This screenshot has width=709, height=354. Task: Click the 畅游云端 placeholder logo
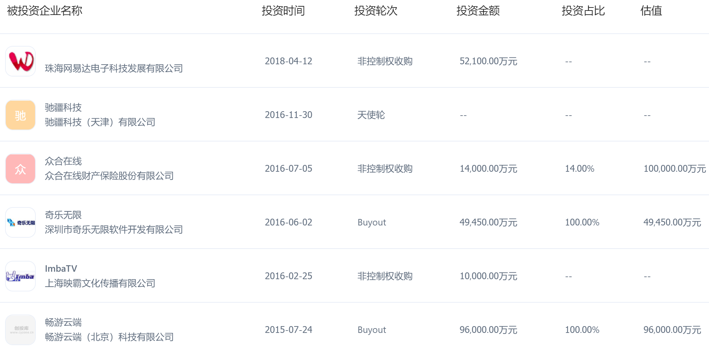(x=20, y=330)
